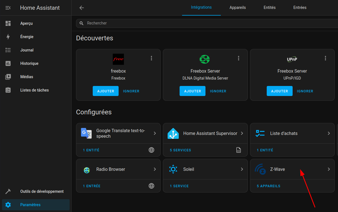
Task: Open three-dot menu on UPnP Freebox Server card
Action: point(325,58)
